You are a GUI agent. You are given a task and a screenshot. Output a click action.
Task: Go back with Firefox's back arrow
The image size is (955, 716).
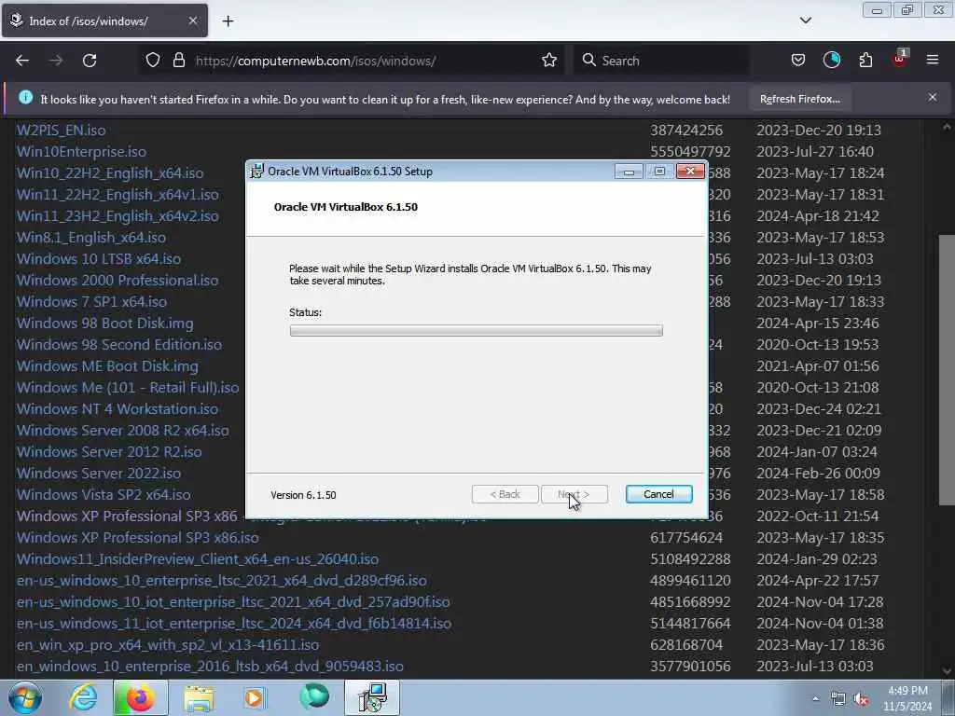(x=22, y=61)
